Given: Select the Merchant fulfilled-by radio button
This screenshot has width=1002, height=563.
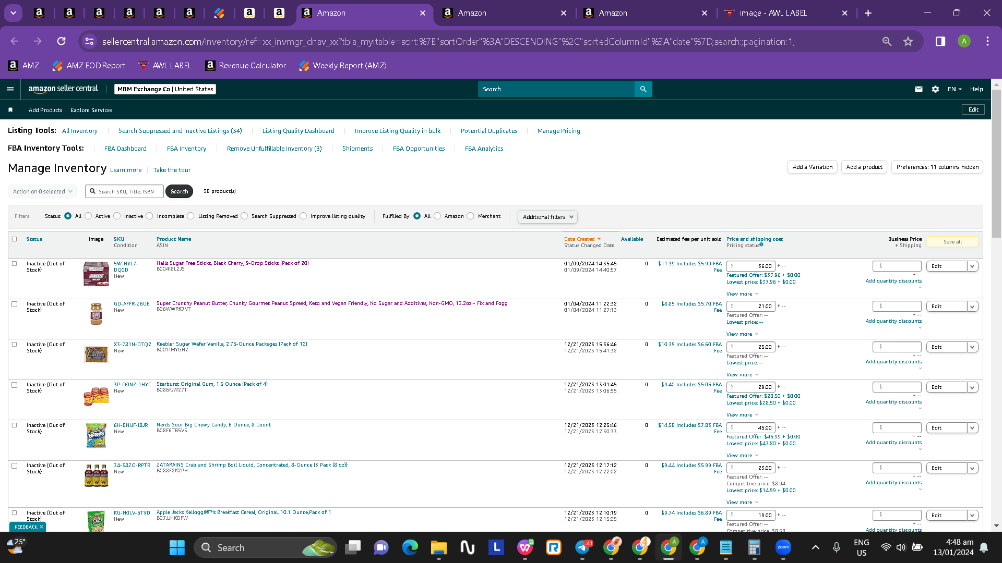Looking at the screenshot, I should pyautogui.click(x=470, y=216).
